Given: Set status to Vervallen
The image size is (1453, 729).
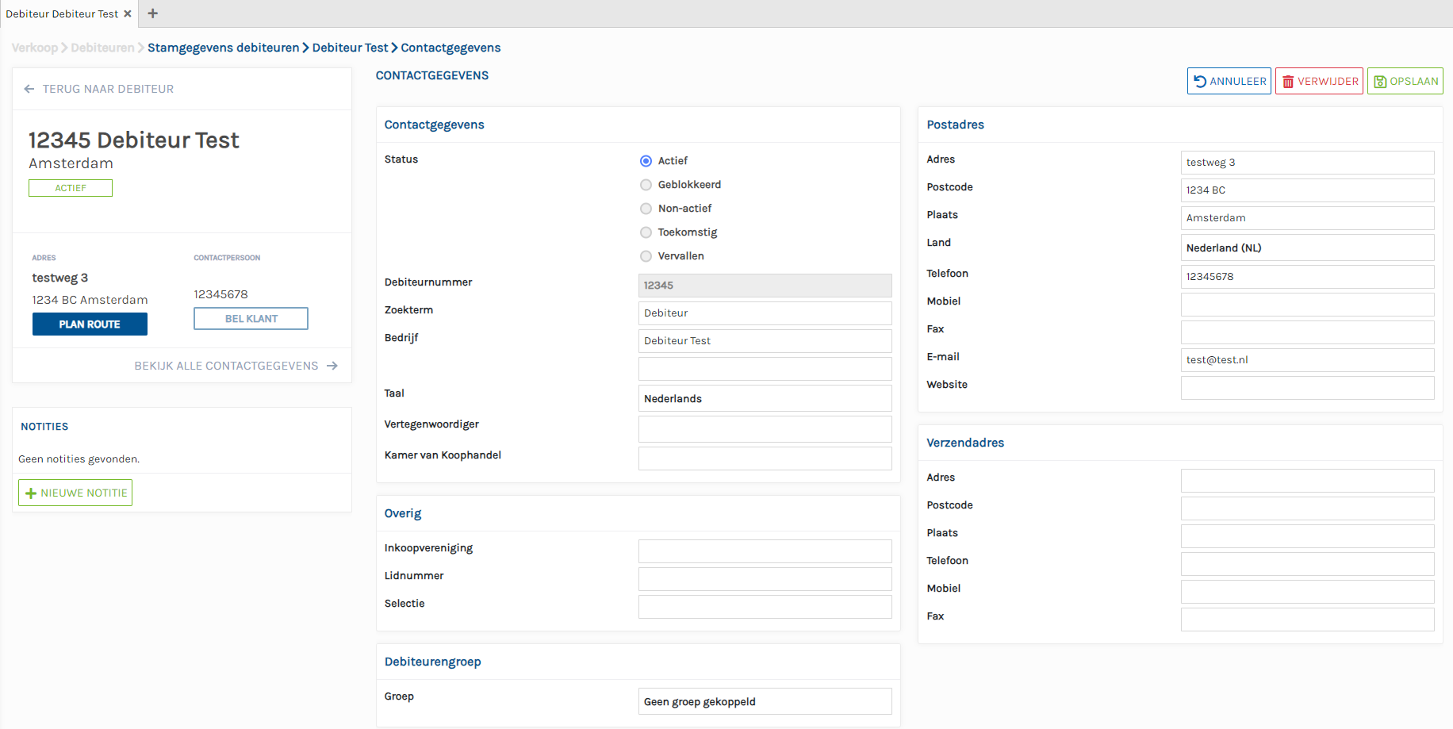Looking at the screenshot, I should click(646, 256).
